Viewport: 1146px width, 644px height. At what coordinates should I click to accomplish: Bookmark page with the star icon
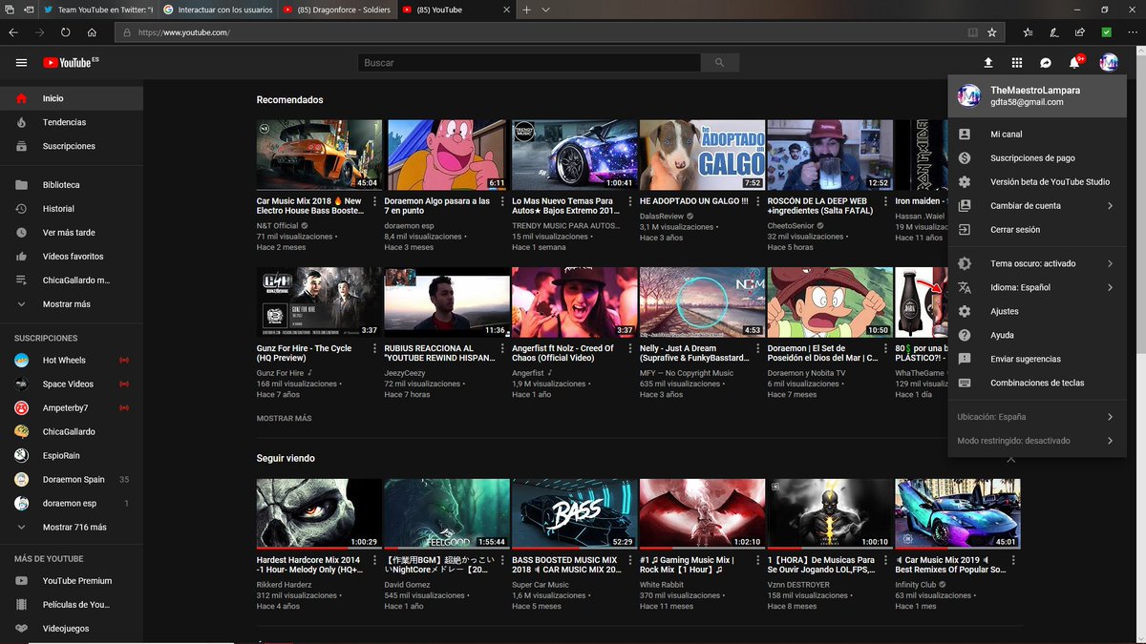coord(992,31)
